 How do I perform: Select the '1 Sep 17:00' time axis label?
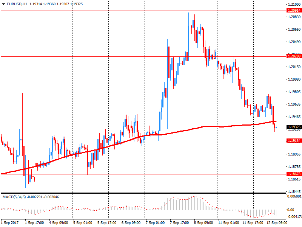pos(34,223)
